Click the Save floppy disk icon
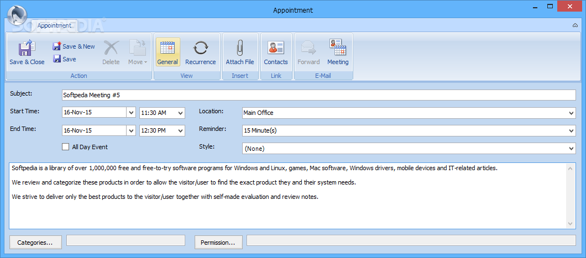586x258 pixels. (x=57, y=59)
